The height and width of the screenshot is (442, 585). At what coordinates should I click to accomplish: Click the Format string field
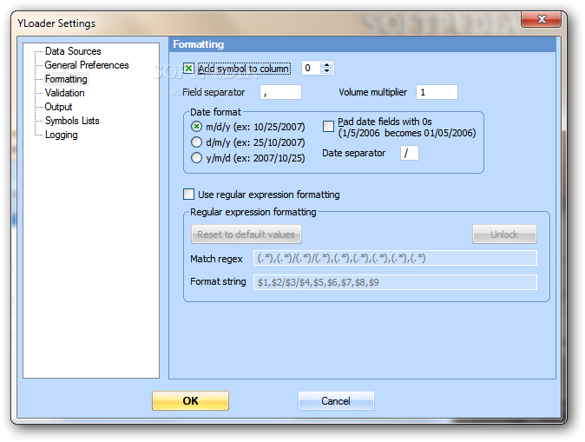[395, 282]
